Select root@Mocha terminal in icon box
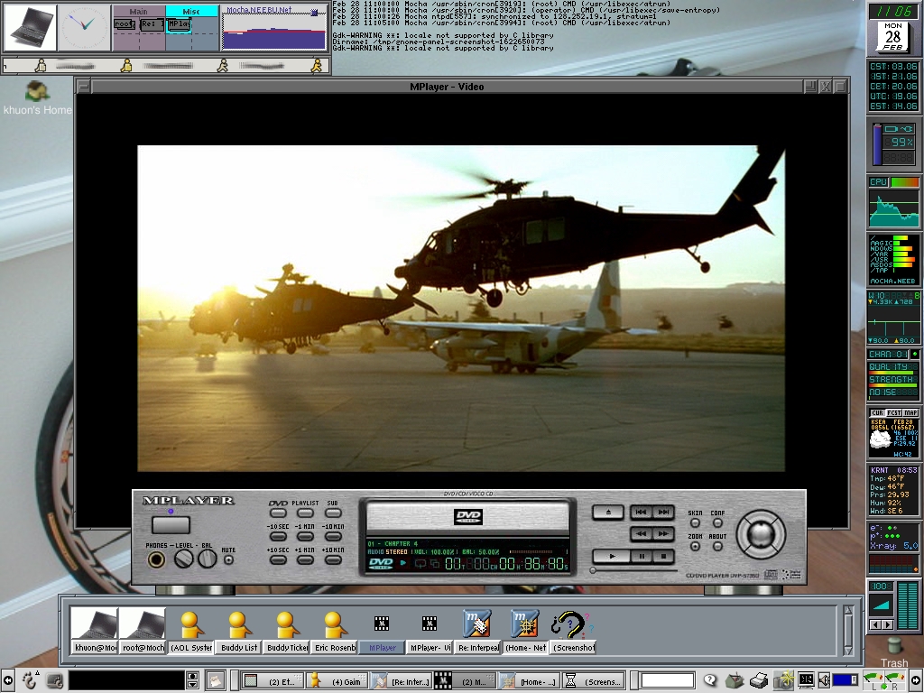Image resolution: width=924 pixels, height=693 pixels. pos(143,630)
